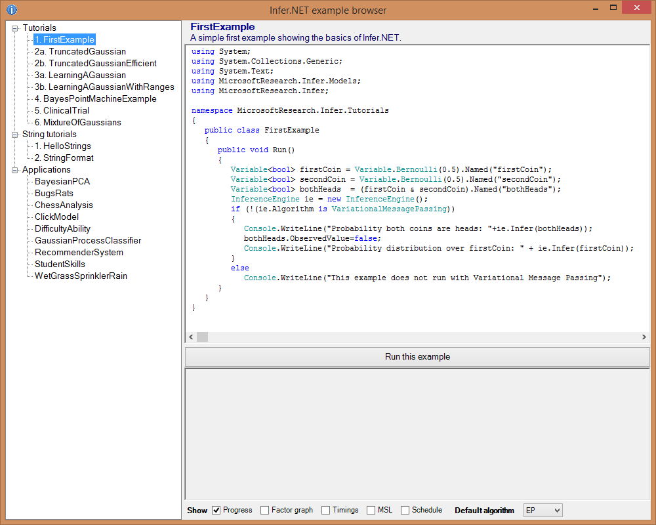Choose the 3a. LearningAGaussian tutorial
The image size is (656, 525).
pyautogui.click(x=80, y=75)
